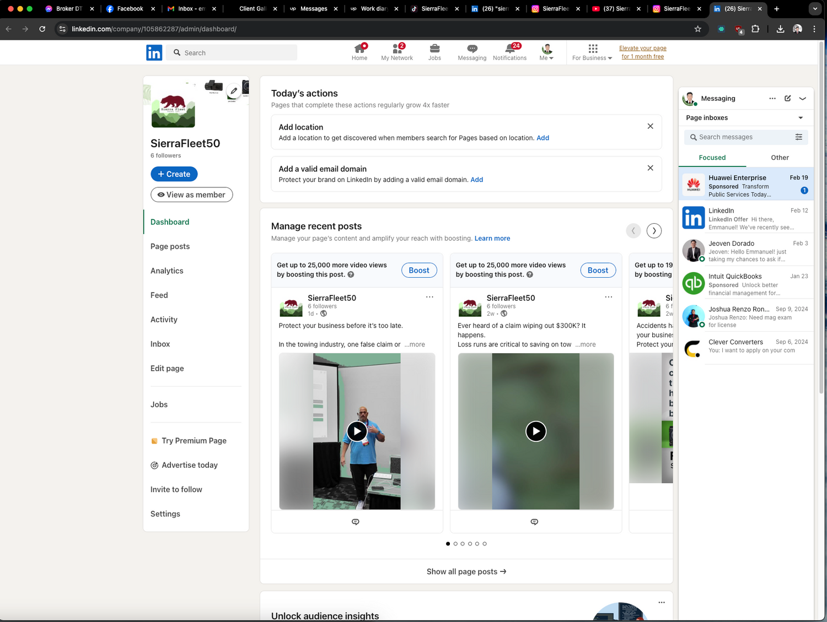Click the Elevate your page offer link

(643, 52)
